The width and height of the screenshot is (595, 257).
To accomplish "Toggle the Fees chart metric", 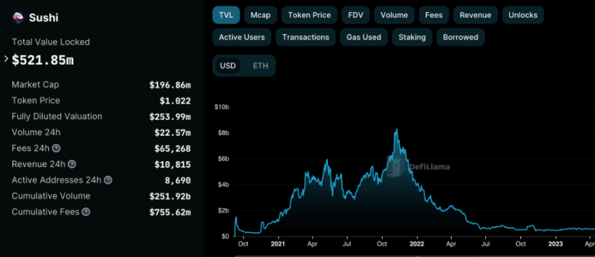I will (x=434, y=15).
